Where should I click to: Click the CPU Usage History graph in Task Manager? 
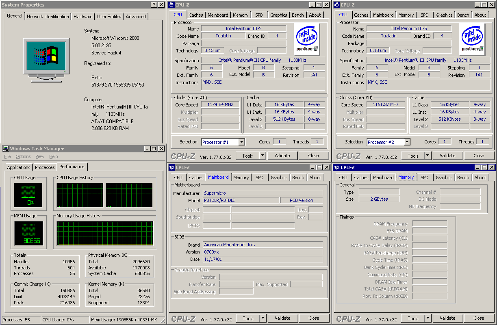pyautogui.click(x=80, y=195)
